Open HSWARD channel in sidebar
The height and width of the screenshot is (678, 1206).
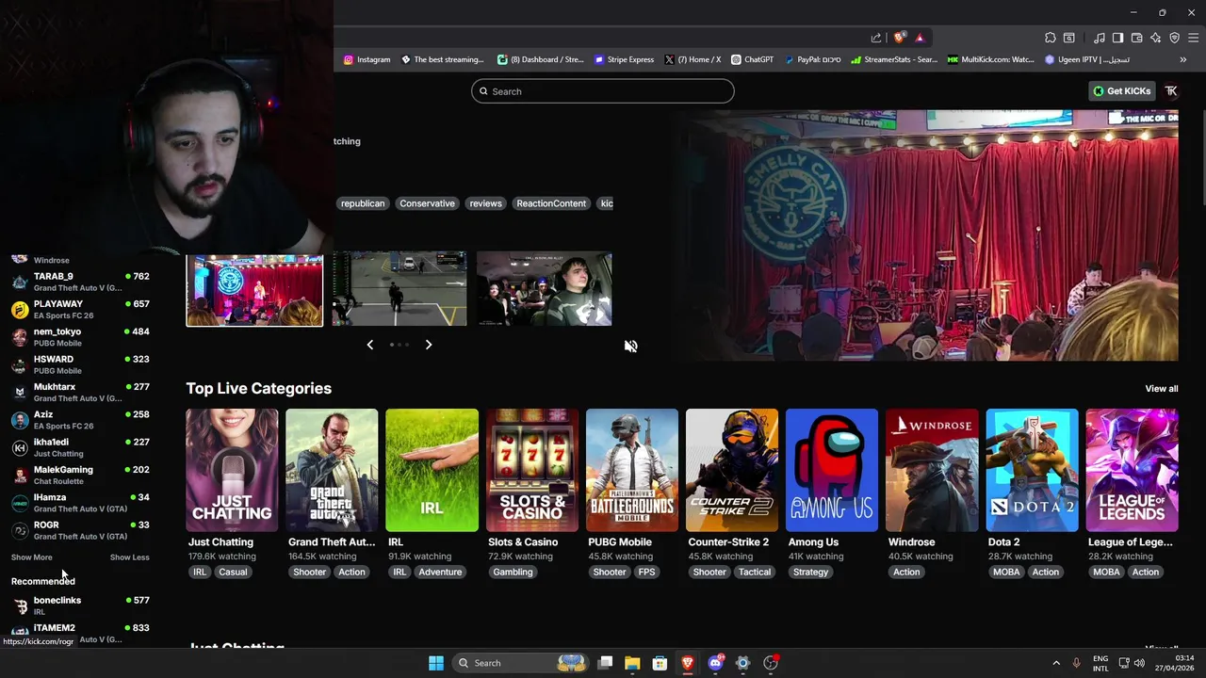(x=81, y=364)
